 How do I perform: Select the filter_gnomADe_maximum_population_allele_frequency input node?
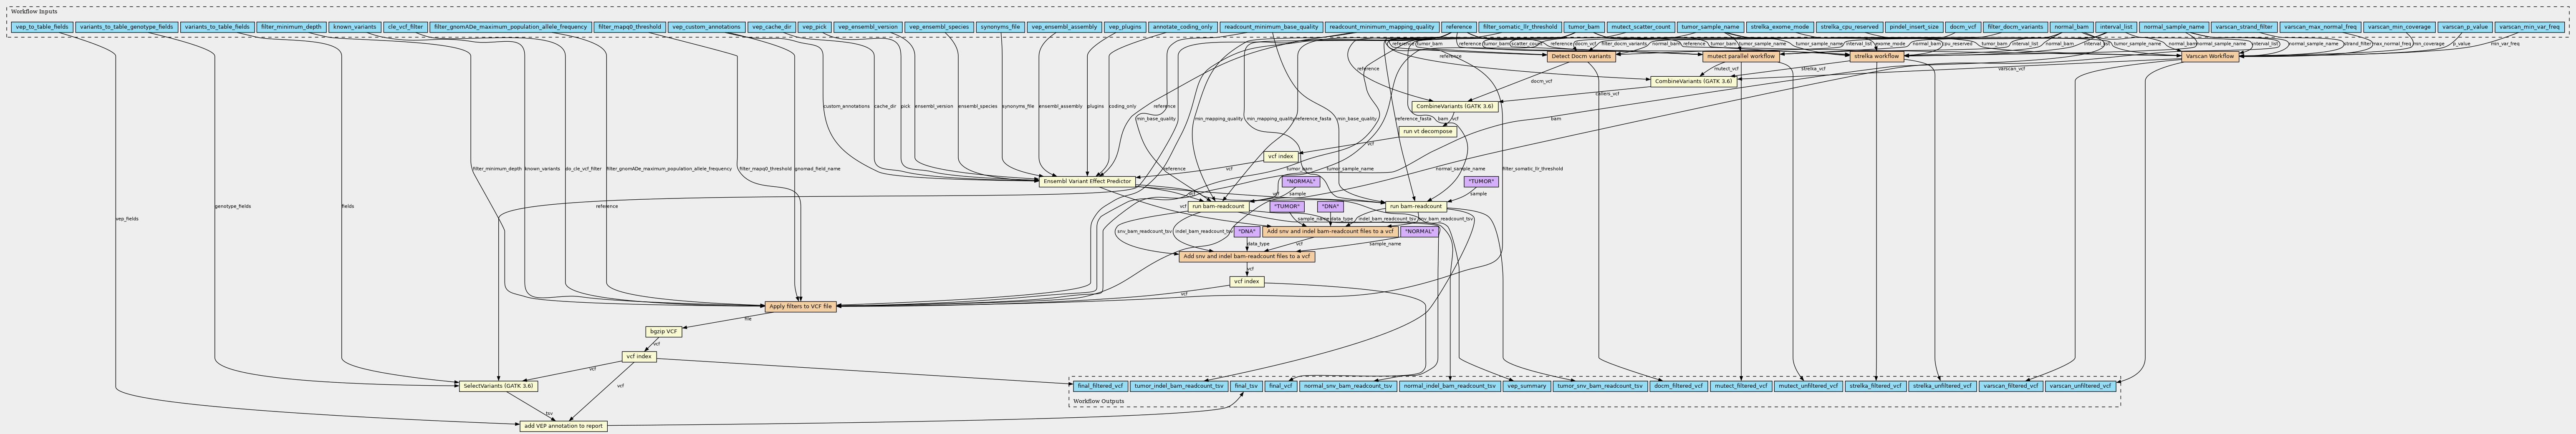(511, 27)
